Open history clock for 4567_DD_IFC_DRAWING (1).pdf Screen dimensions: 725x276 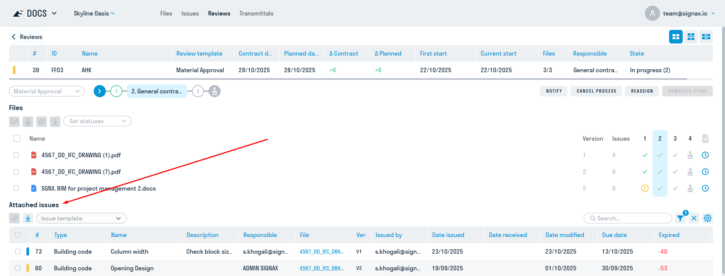705,155
